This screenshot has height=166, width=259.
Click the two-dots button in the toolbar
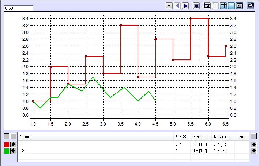[x=169, y=6]
